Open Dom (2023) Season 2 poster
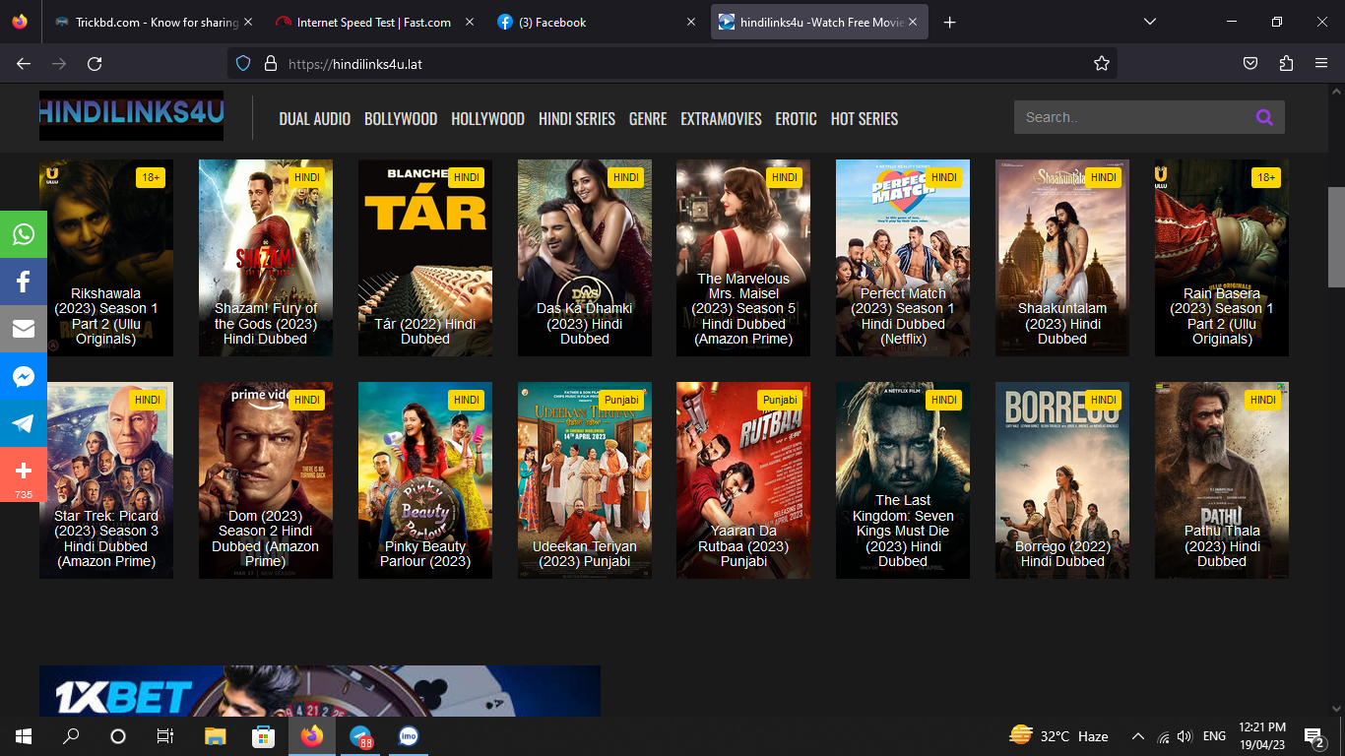This screenshot has height=756, width=1345. tap(266, 480)
